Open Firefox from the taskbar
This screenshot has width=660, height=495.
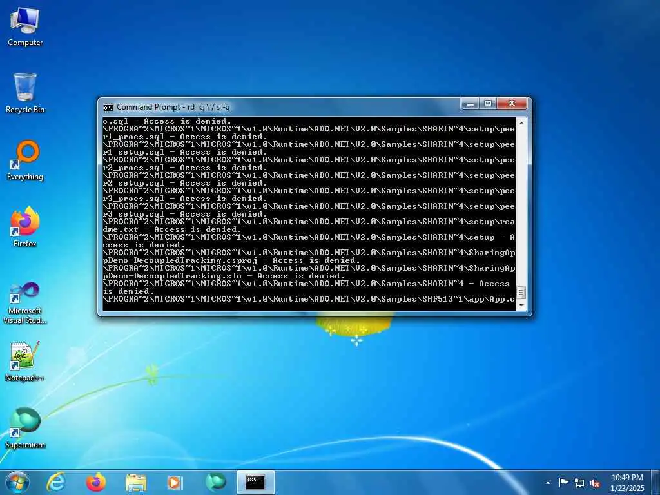click(x=96, y=482)
